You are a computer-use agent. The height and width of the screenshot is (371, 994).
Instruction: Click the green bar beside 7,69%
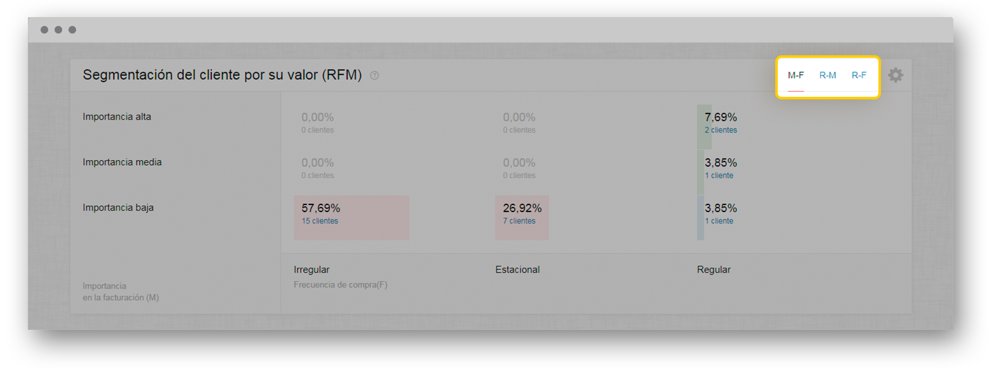pyautogui.click(x=700, y=127)
